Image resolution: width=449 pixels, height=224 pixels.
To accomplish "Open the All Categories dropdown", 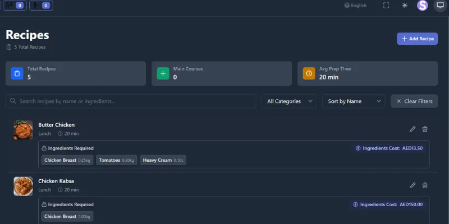I will tap(289, 101).
